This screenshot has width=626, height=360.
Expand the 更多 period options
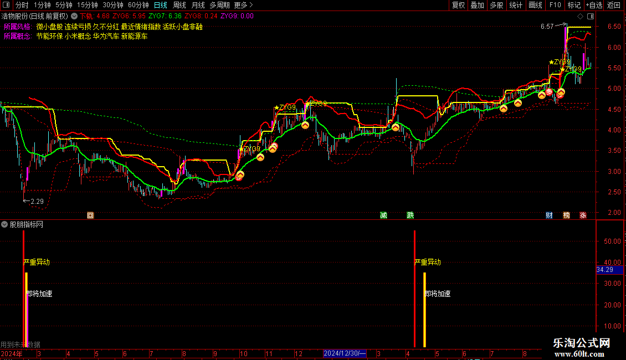coord(244,5)
